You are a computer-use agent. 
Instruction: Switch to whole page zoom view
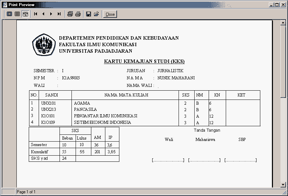point(9,14)
